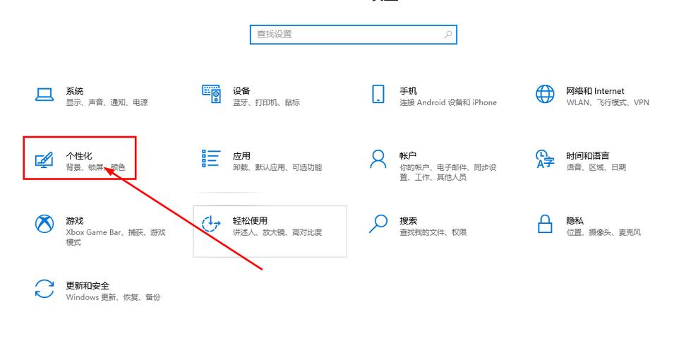The width and height of the screenshot is (691, 353).
Task: Click the System laptop icon
Action: coord(44,95)
